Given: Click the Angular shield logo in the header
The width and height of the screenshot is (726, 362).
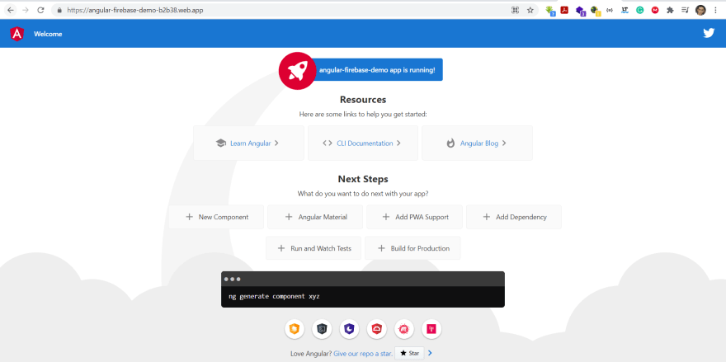Looking at the screenshot, I should coord(16,34).
